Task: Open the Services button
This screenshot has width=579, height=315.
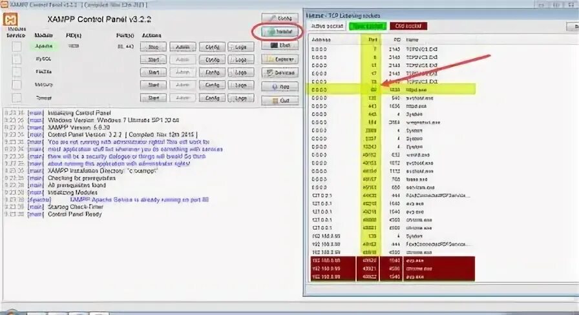Action: (x=280, y=73)
